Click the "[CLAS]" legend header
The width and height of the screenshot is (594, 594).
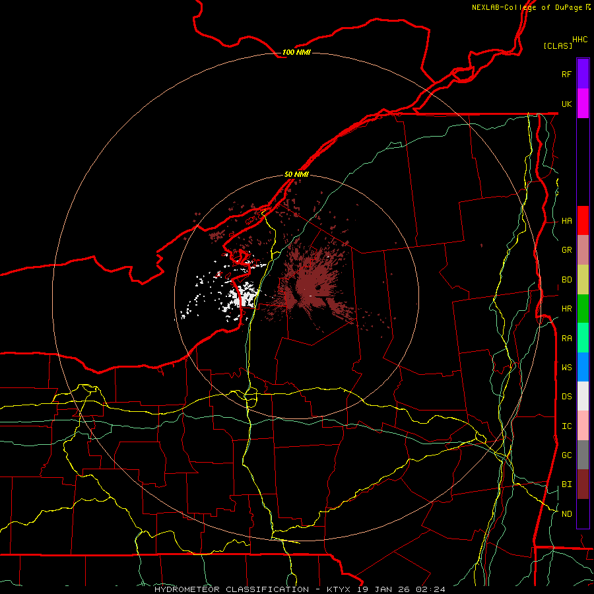(x=558, y=46)
